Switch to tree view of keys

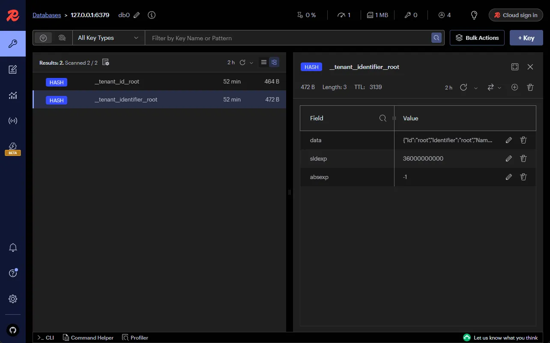pos(274,63)
